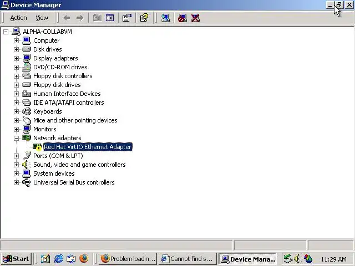Expand the System devices category

pos(16,173)
